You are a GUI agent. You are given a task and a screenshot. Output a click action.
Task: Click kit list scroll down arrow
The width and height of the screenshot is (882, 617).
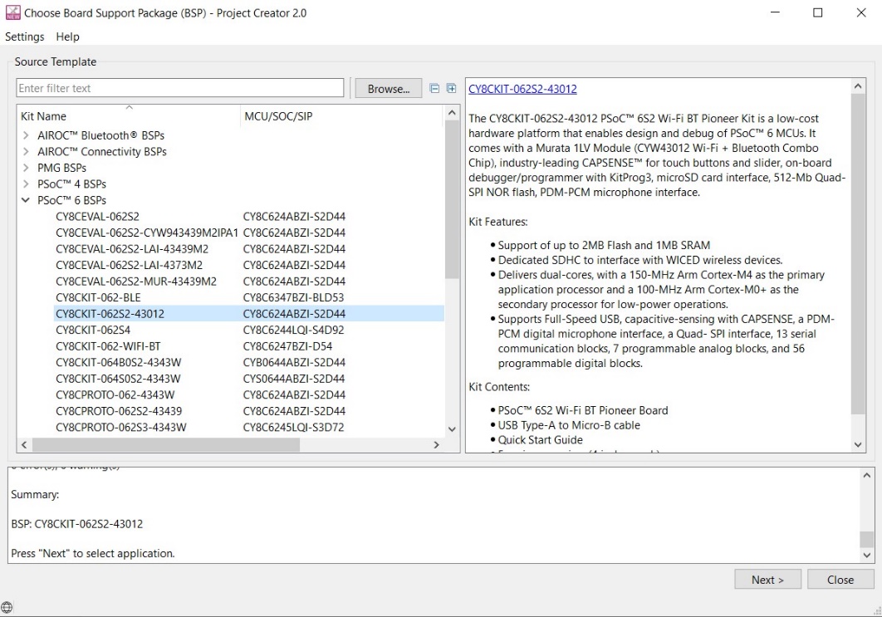452,429
